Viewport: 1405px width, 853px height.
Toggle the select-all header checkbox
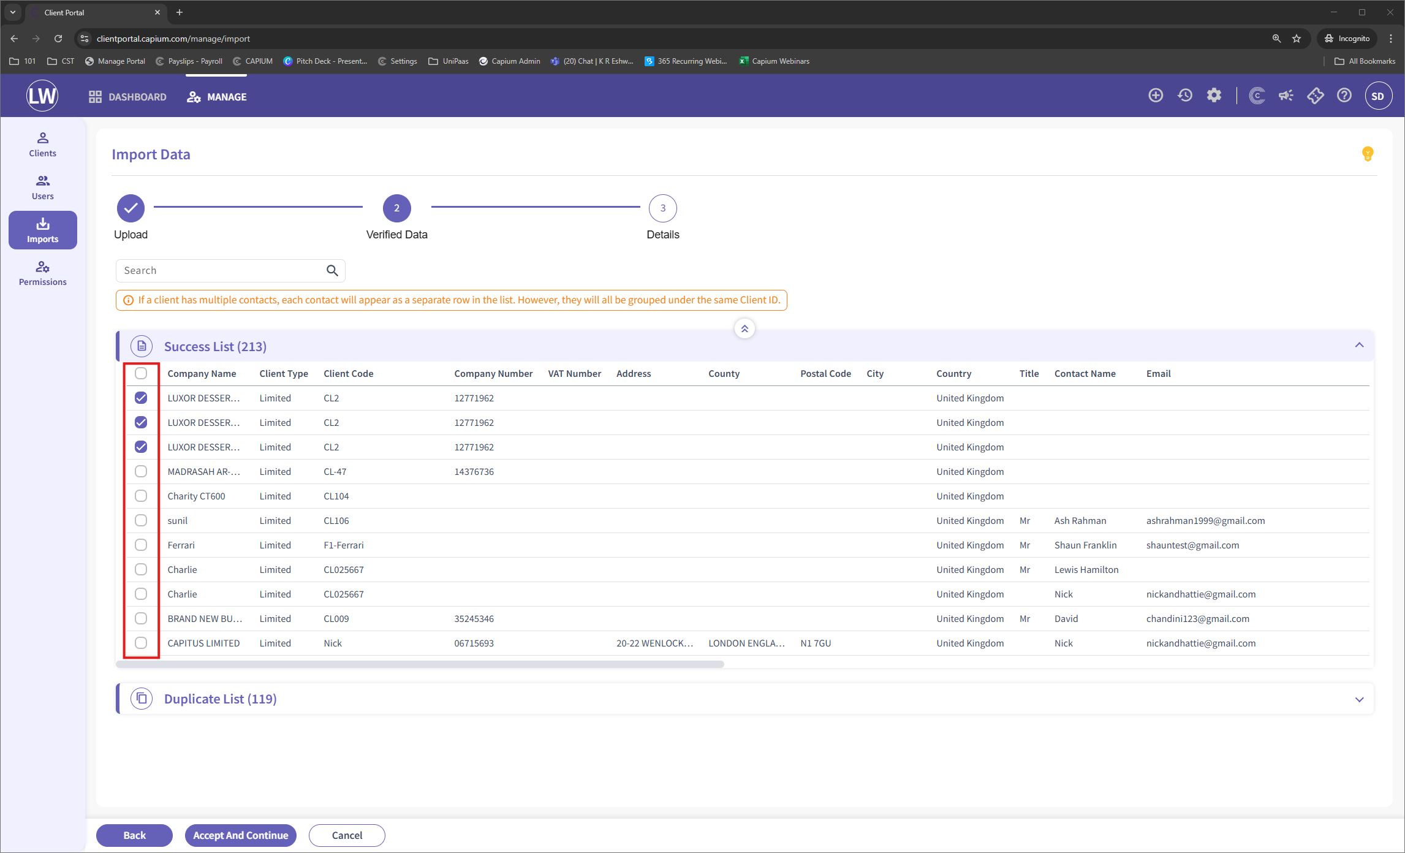(141, 373)
